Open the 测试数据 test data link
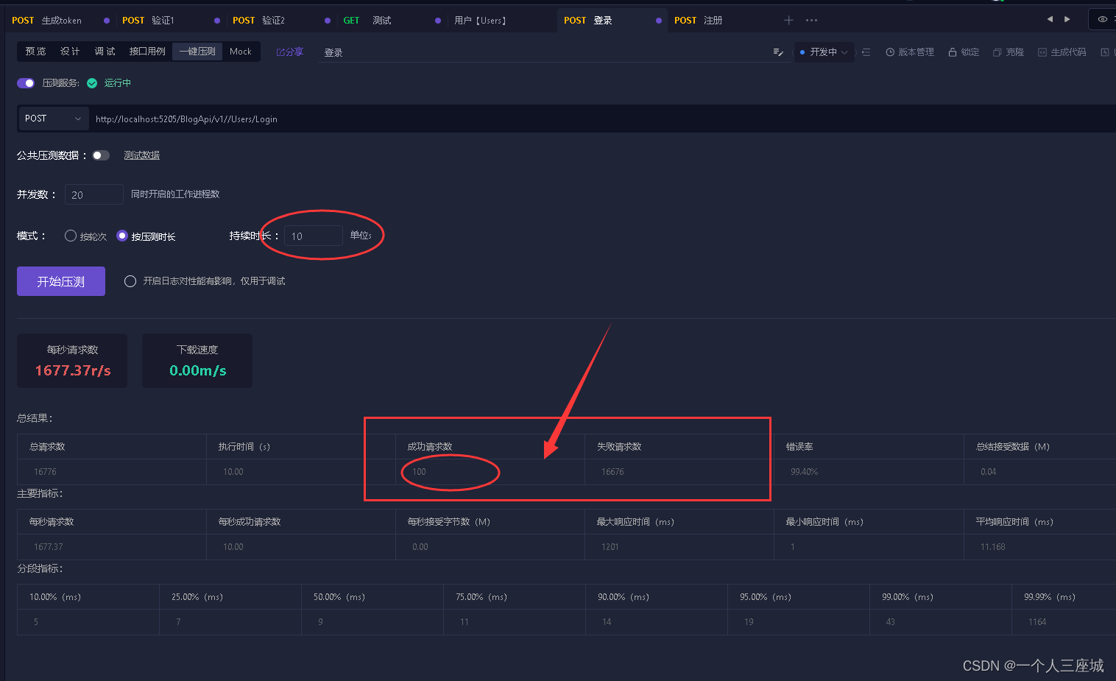Image resolution: width=1116 pixels, height=681 pixels. [142, 155]
